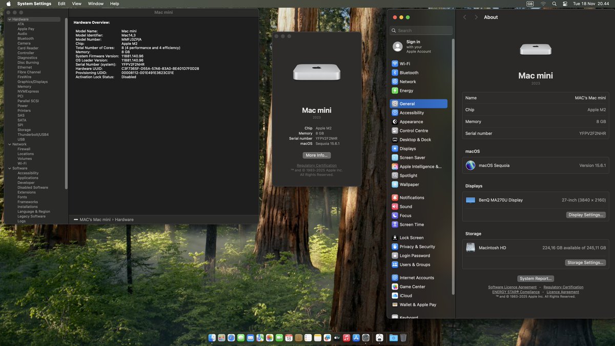615x346 pixels.
Task: Select iCloud settings
Action: (419, 296)
